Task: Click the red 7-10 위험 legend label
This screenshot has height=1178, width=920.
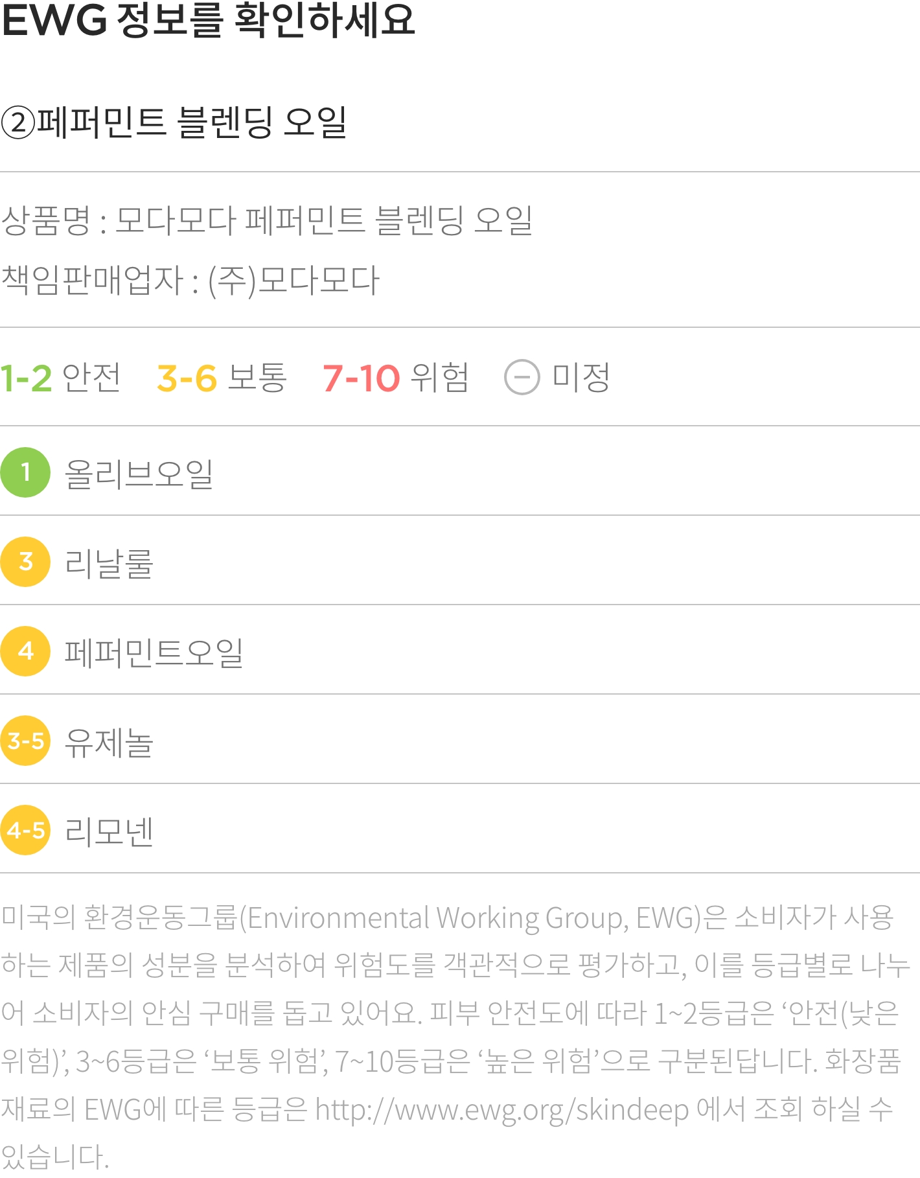Action: [395, 378]
